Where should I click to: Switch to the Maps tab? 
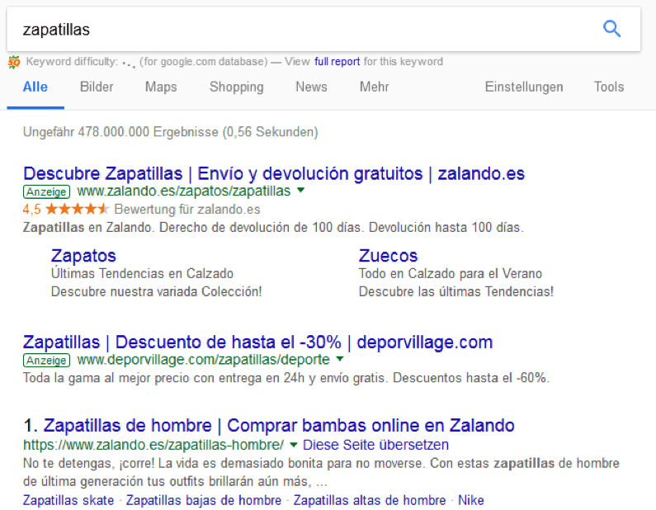pos(161,87)
